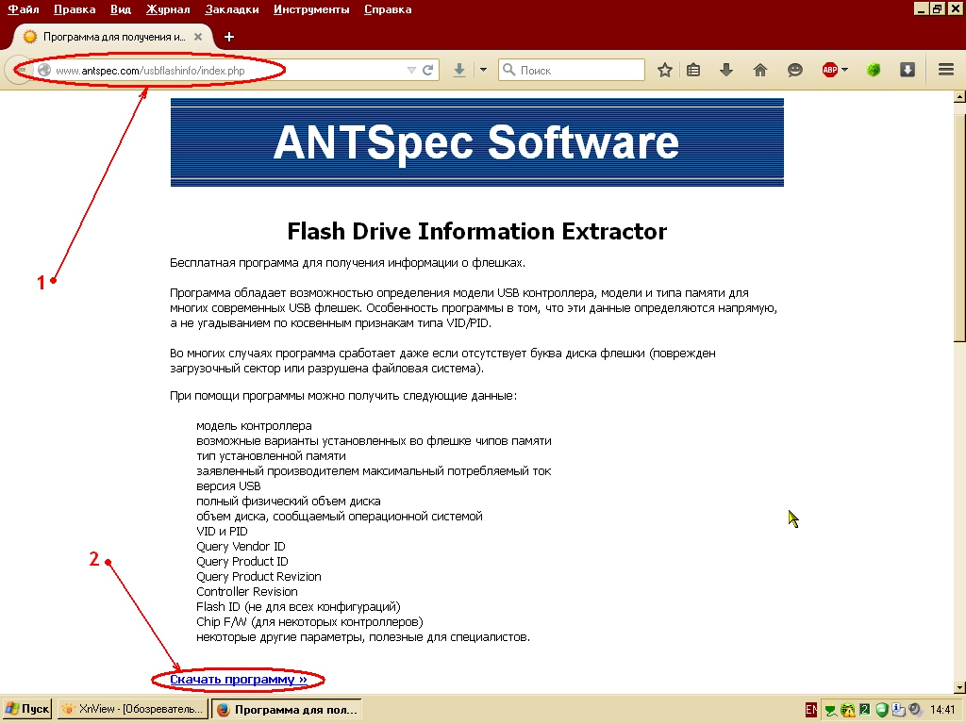This screenshot has height=724, width=966.
Task: Expand the dropdown beside the download arrow
Action: pyautogui.click(x=483, y=70)
